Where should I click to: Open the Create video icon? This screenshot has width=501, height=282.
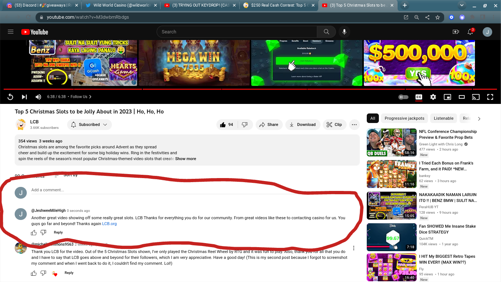click(456, 32)
